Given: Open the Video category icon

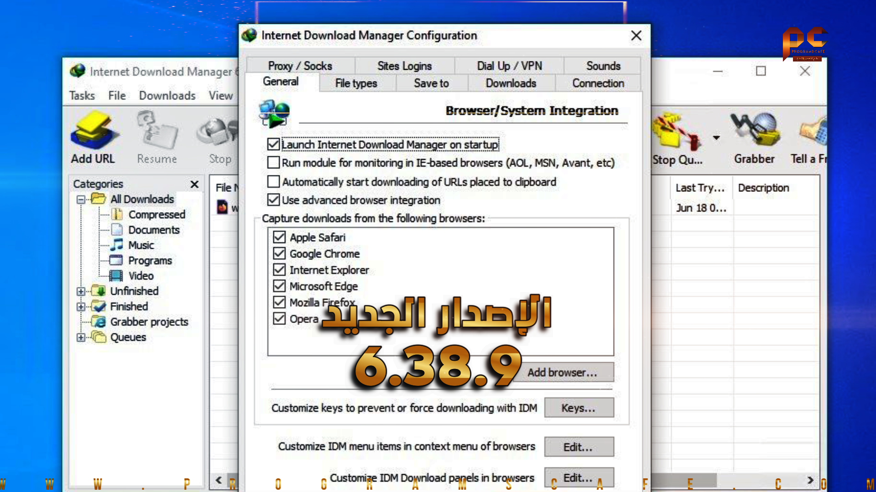Looking at the screenshot, I should click(116, 276).
